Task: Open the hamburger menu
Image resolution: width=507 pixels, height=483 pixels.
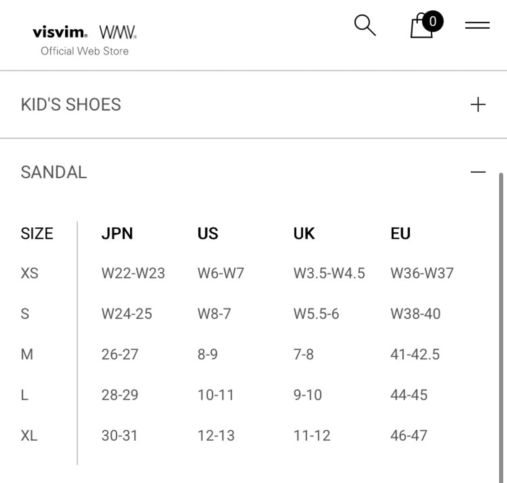Action: (x=477, y=25)
